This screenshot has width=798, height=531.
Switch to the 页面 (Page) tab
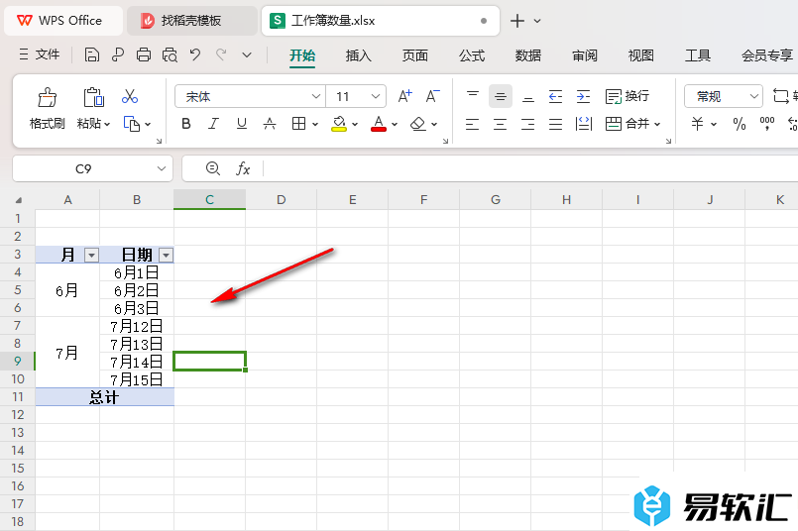point(414,55)
